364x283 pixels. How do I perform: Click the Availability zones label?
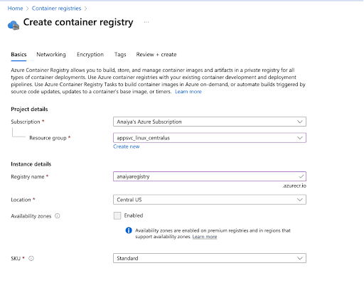(31, 216)
